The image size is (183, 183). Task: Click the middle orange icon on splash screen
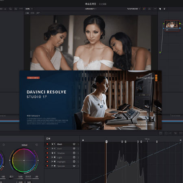[156, 78]
